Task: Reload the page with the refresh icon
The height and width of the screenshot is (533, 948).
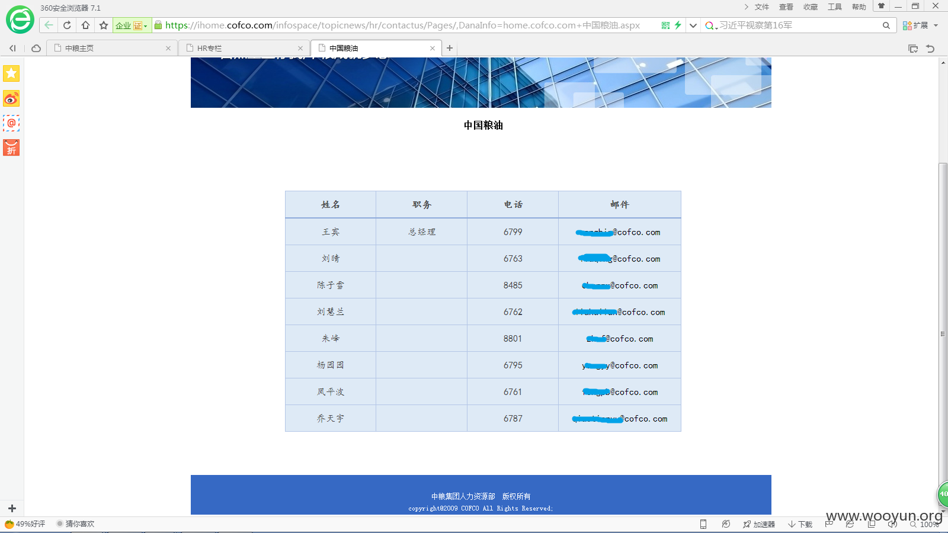Action: click(67, 25)
